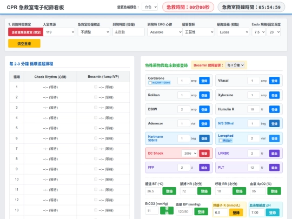This screenshot has width=292, height=219.
Task: Click the yellow clear and restart button
Action: (24, 44)
